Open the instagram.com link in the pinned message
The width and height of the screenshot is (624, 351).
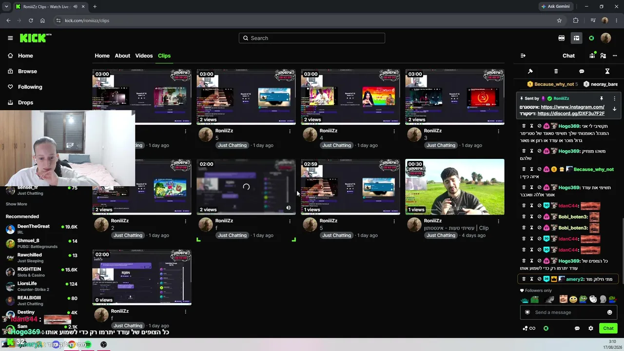coord(572,107)
